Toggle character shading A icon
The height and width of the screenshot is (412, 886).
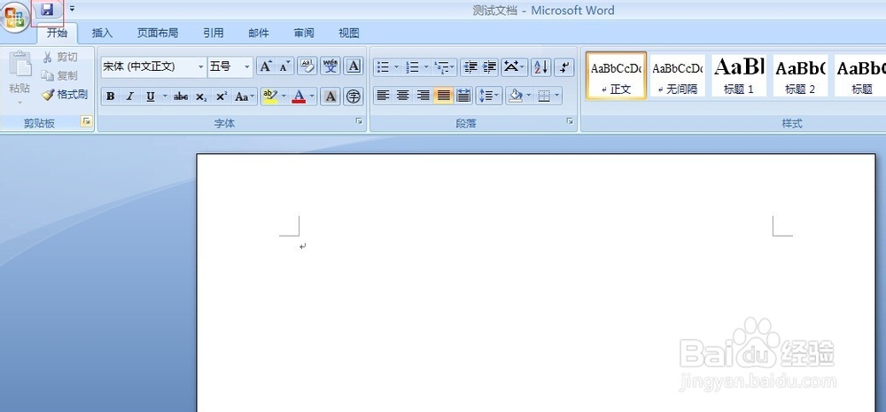(x=330, y=97)
